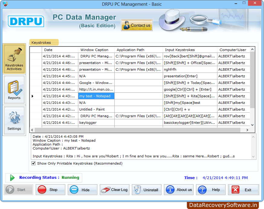The height and width of the screenshot is (209, 264).
Task: Click the vertical scrollbar thumb of the table
Action: (x=252, y=80)
